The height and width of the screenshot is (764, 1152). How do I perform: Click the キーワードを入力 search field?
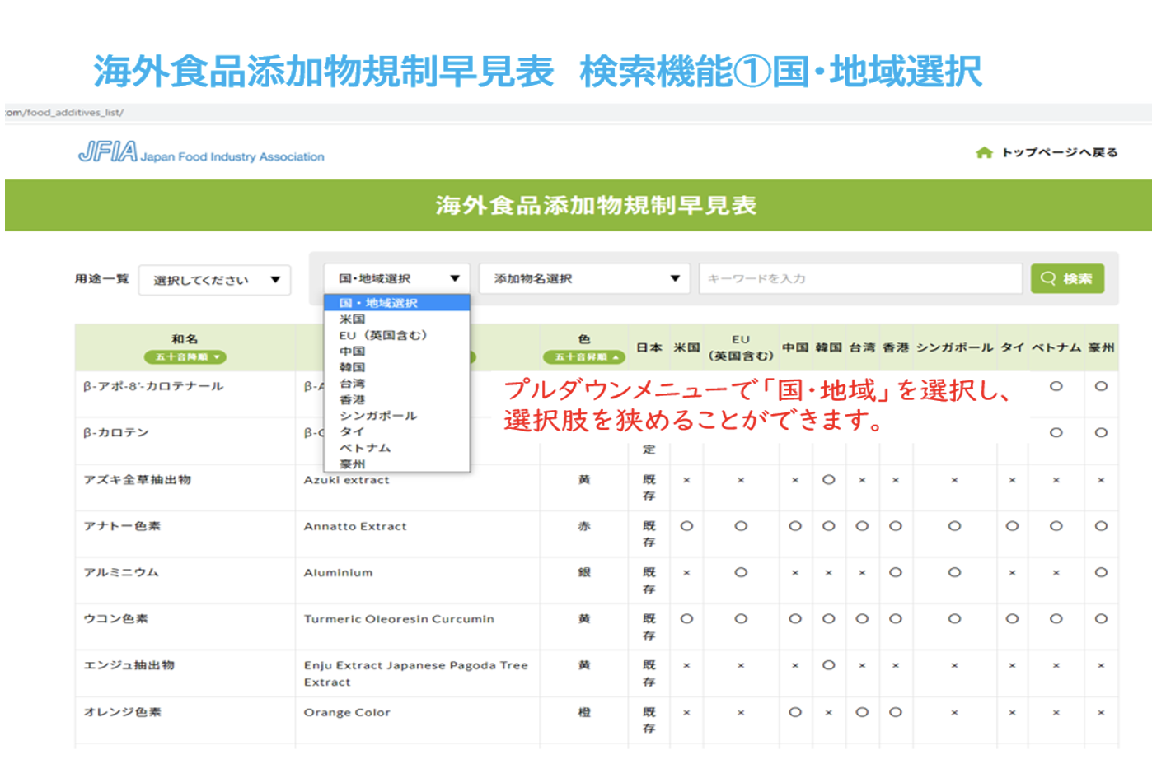(860, 278)
